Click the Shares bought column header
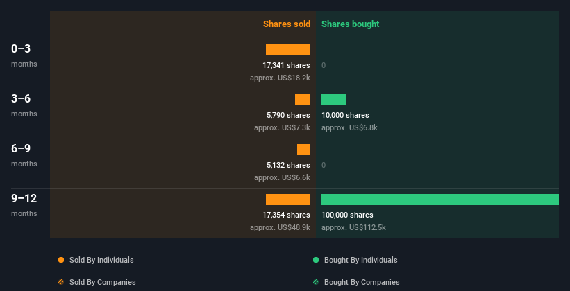Screen dimensions: 570x291 350,24
